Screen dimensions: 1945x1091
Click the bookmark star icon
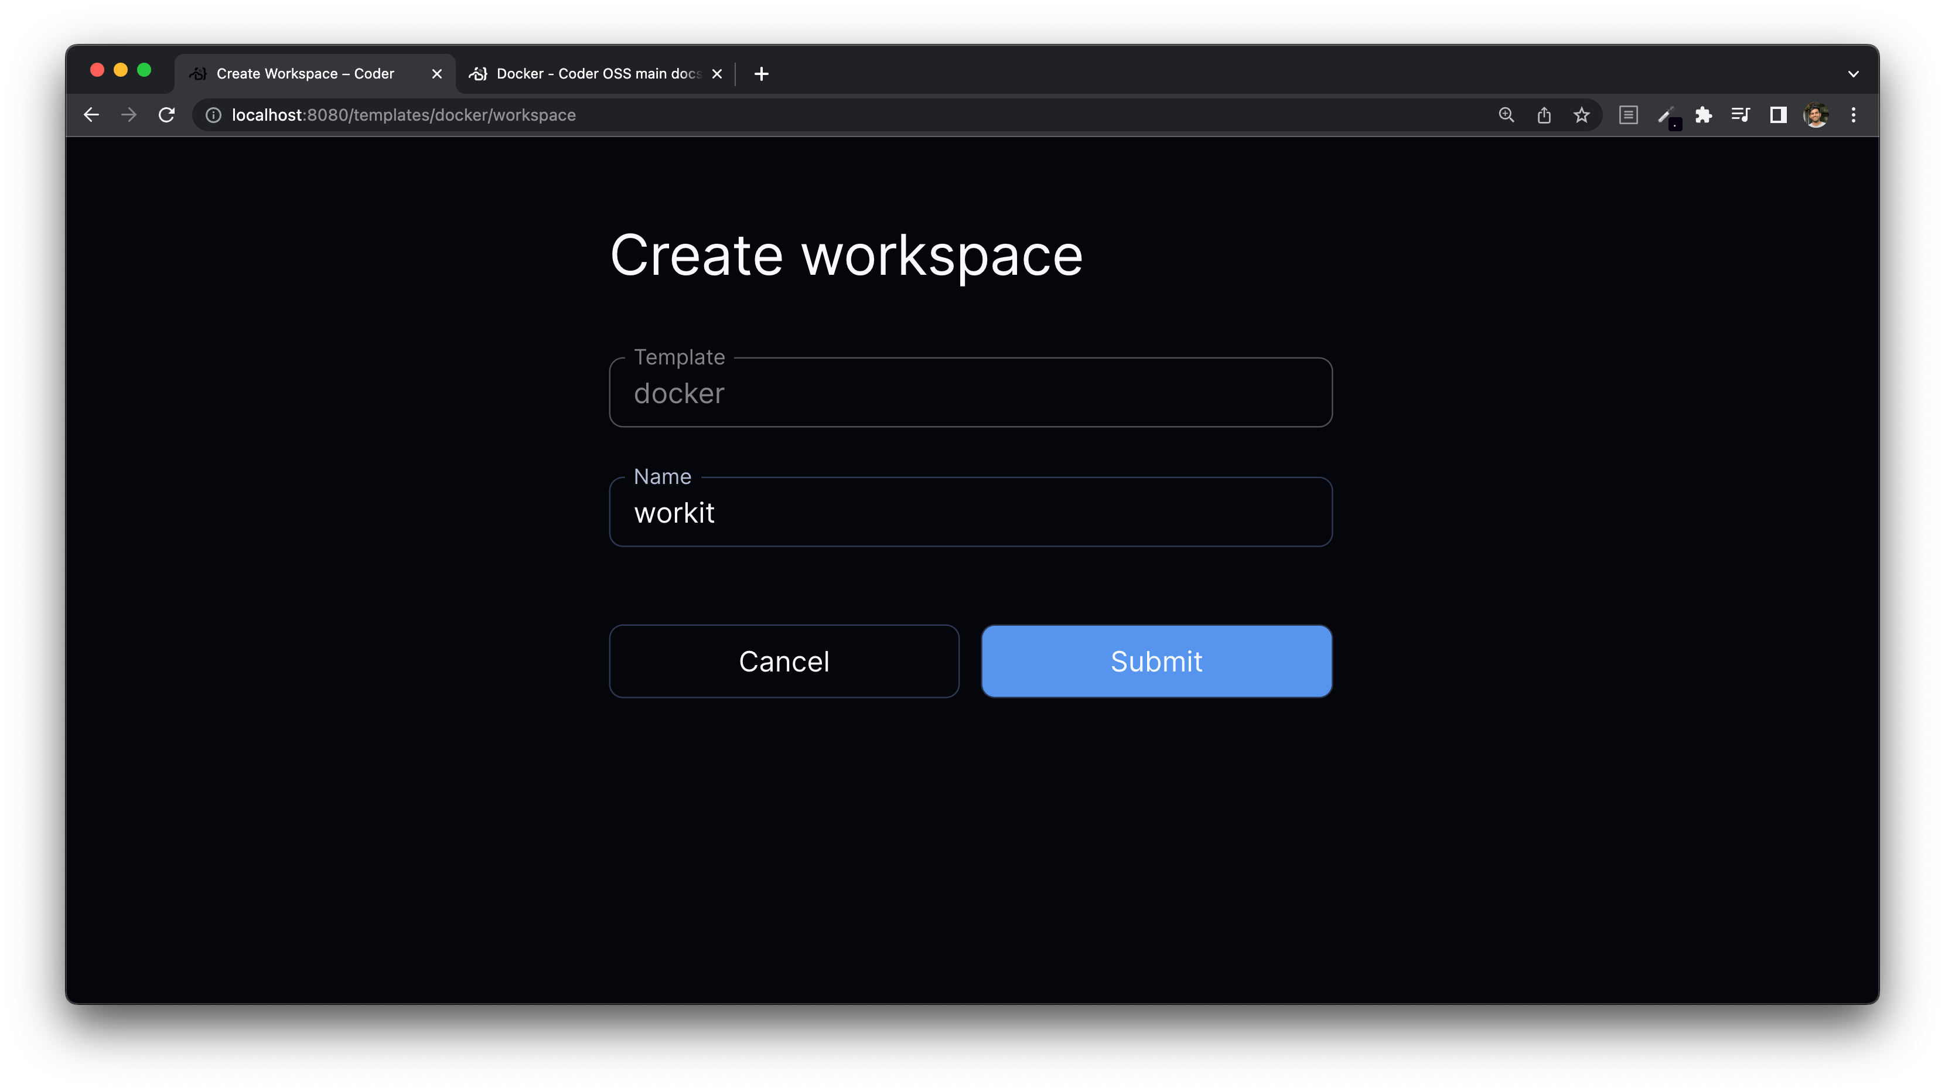pyautogui.click(x=1581, y=115)
